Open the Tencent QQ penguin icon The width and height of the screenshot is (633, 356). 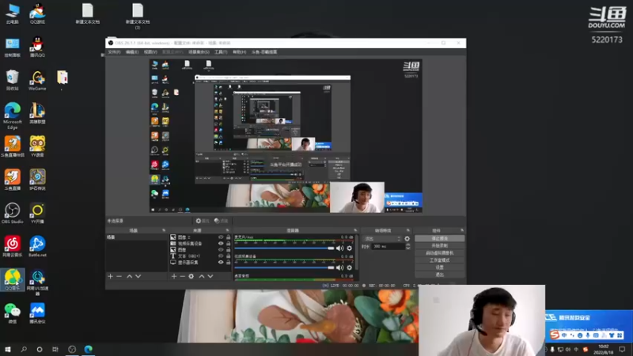(37, 47)
